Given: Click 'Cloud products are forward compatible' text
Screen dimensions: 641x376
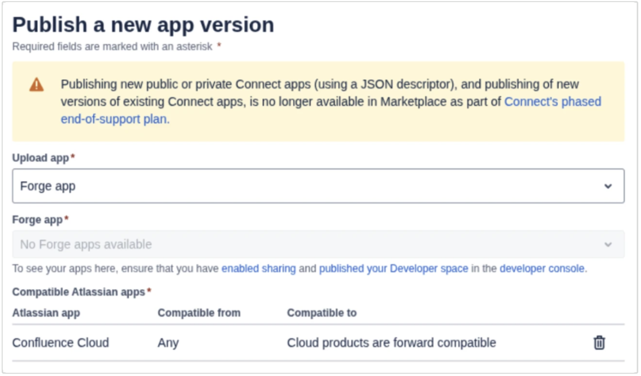Looking at the screenshot, I should (x=391, y=343).
